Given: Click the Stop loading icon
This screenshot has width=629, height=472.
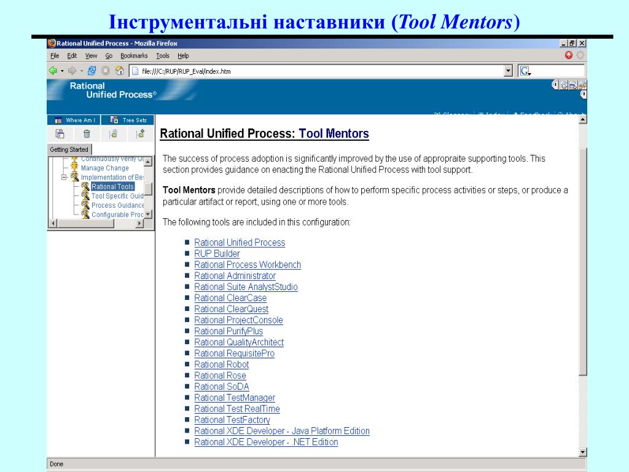Looking at the screenshot, I should click(x=106, y=71).
